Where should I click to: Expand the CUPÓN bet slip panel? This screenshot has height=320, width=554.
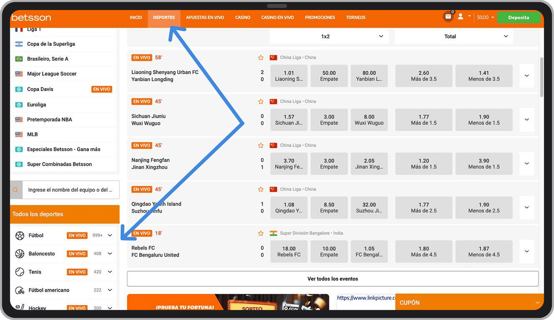pyautogui.click(x=470, y=302)
